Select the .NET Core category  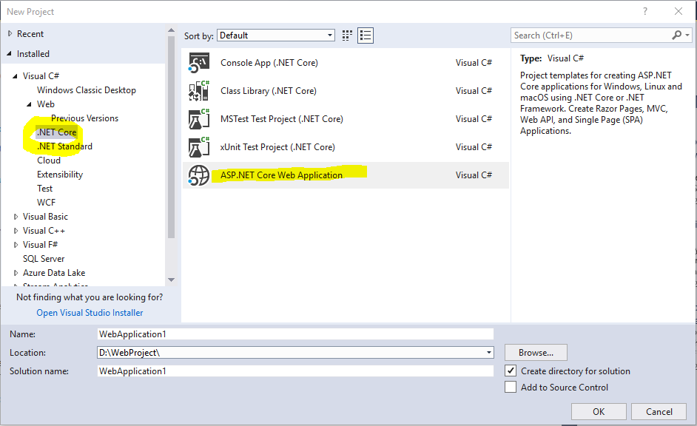pyautogui.click(x=56, y=132)
